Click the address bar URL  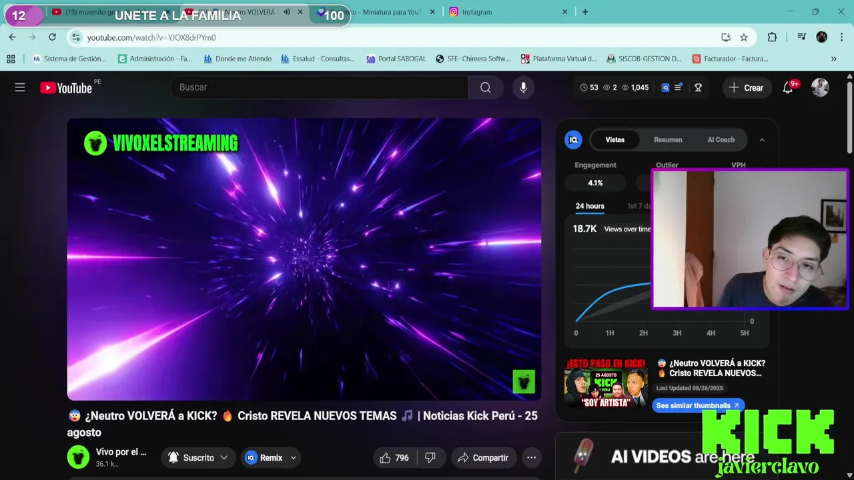tap(151, 37)
